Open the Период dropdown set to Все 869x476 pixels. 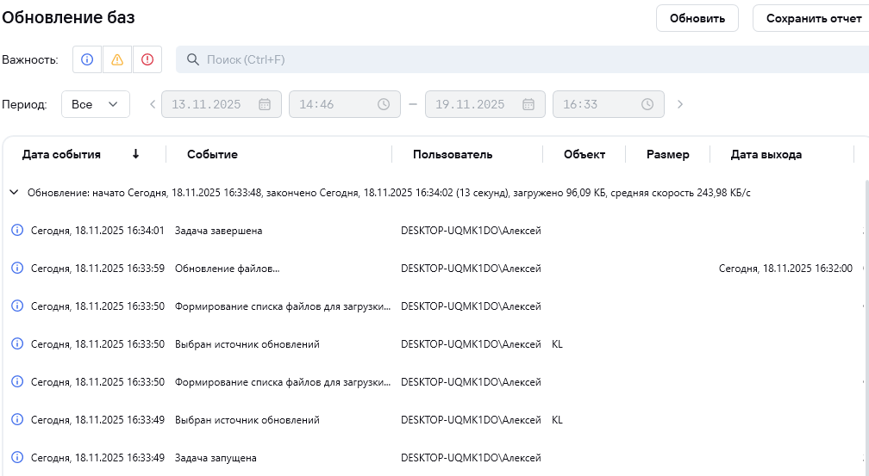pyautogui.click(x=96, y=104)
